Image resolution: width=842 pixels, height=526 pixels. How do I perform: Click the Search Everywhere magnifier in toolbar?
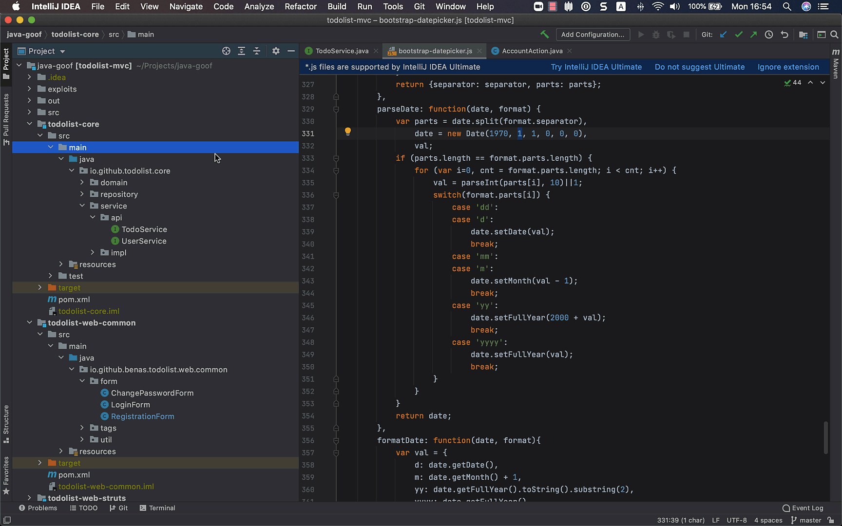pyautogui.click(x=834, y=35)
